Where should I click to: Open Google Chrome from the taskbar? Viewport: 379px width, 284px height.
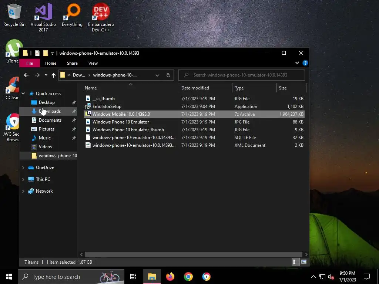tap(188, 277)
